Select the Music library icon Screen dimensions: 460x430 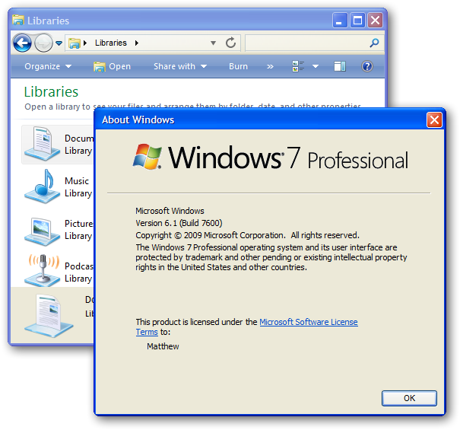(41, 186)
